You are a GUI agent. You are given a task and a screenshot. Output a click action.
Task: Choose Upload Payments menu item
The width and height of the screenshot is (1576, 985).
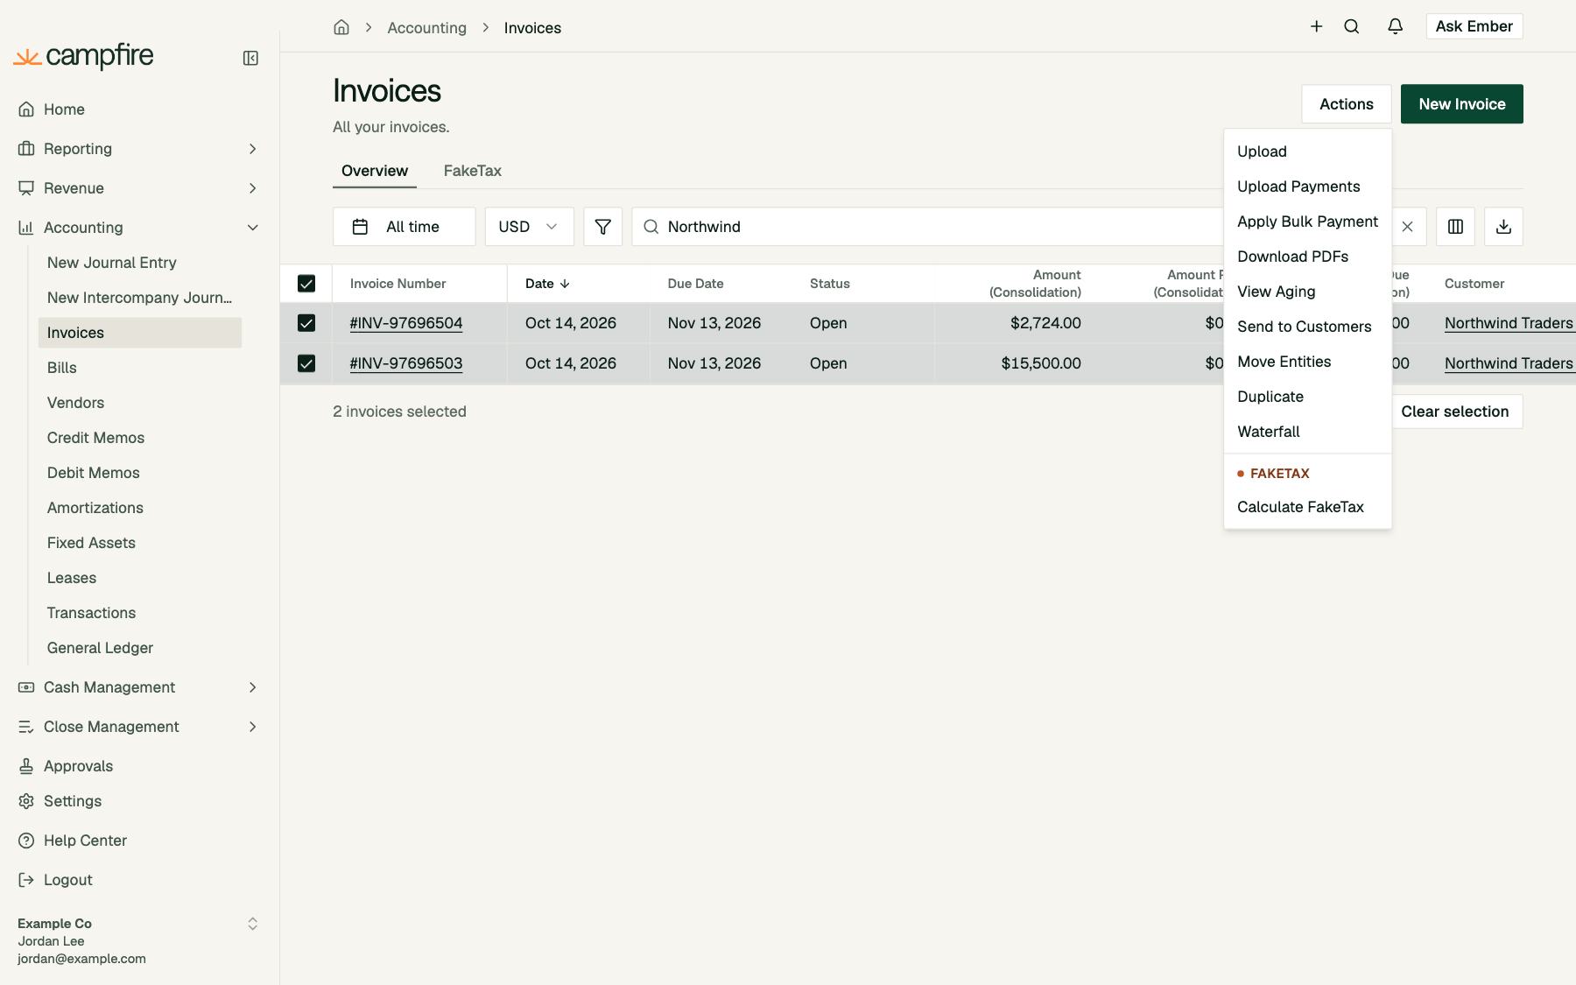pos(1307,186)
